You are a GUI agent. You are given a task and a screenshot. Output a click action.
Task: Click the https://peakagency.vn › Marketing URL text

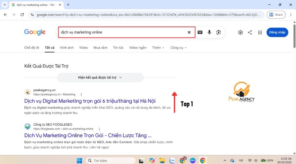[x=54, y=94]
